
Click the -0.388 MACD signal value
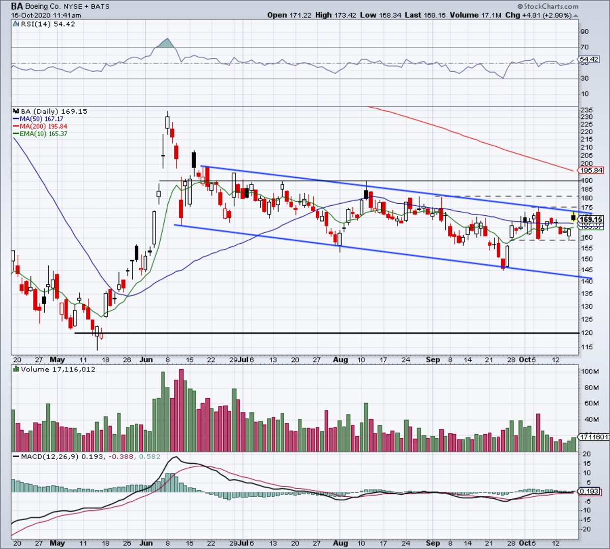pos(120,457)
